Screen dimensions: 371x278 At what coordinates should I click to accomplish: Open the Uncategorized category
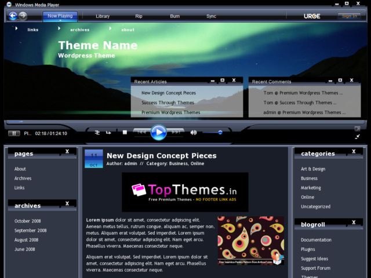315,207
